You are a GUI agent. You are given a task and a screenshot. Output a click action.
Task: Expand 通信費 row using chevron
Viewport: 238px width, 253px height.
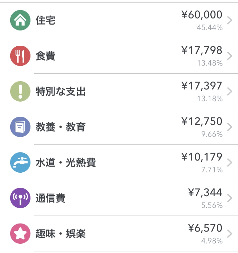(230, 198)
